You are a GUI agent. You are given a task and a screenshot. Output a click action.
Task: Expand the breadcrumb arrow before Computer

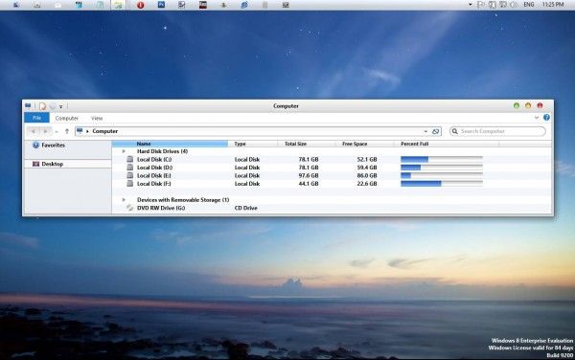coord(87,131)
